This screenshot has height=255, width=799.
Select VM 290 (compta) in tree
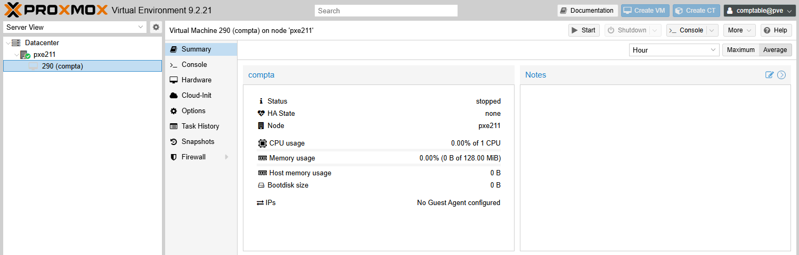pos(83,66)
